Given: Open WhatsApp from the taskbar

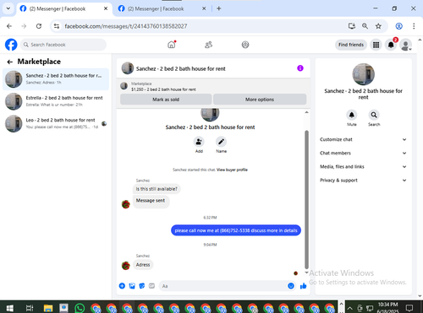Looking at the screenshot, I should pyautogui.click(x=80, y=308).
